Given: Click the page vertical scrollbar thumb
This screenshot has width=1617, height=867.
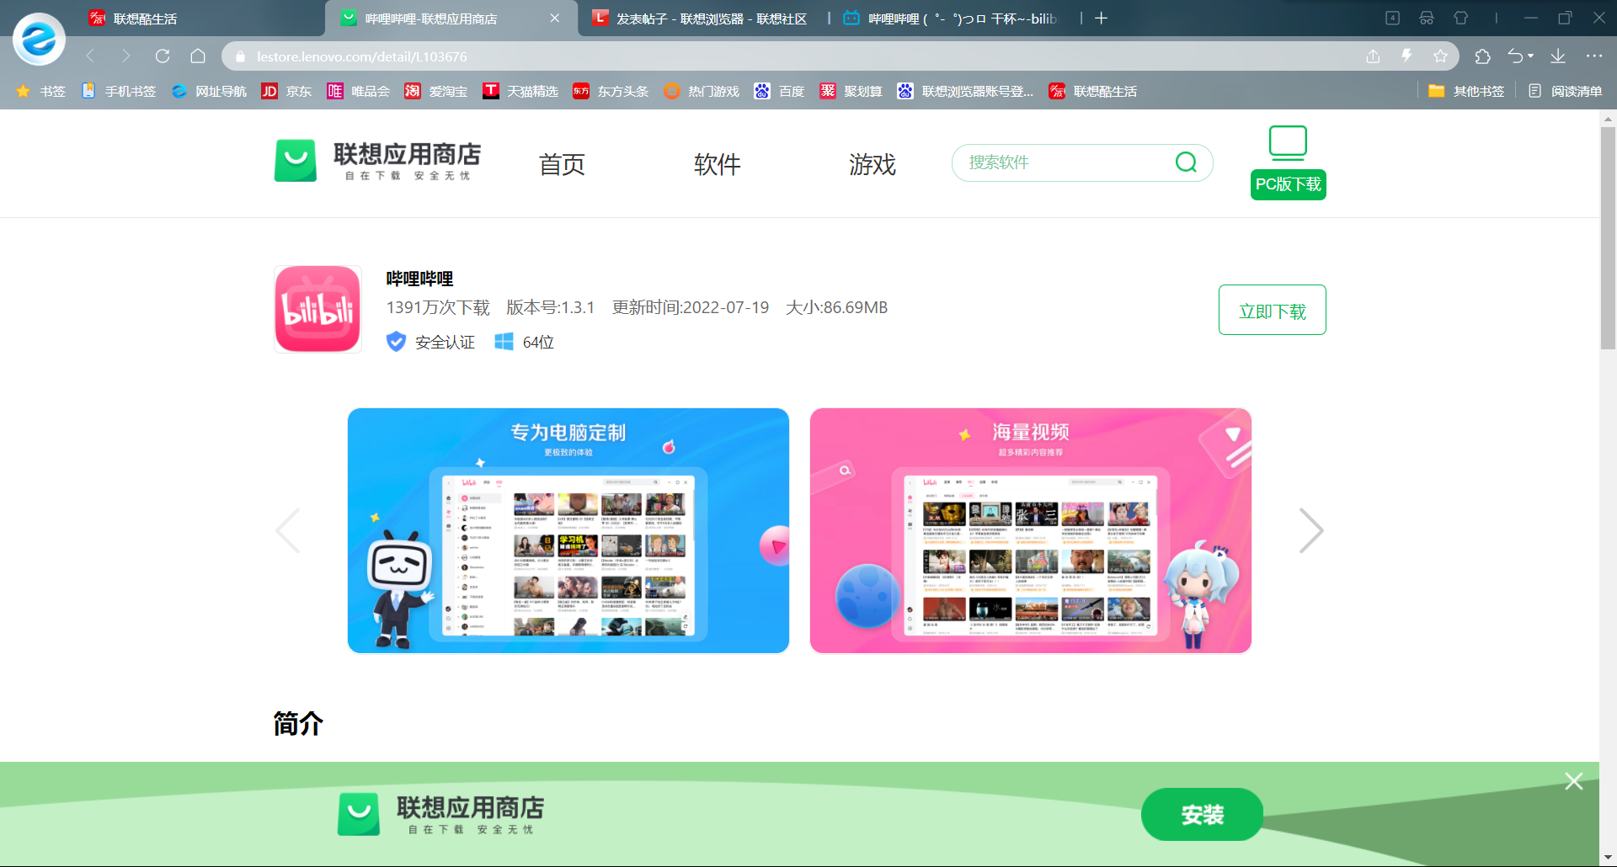Looking at the screenshot, I should (1608, 237).
